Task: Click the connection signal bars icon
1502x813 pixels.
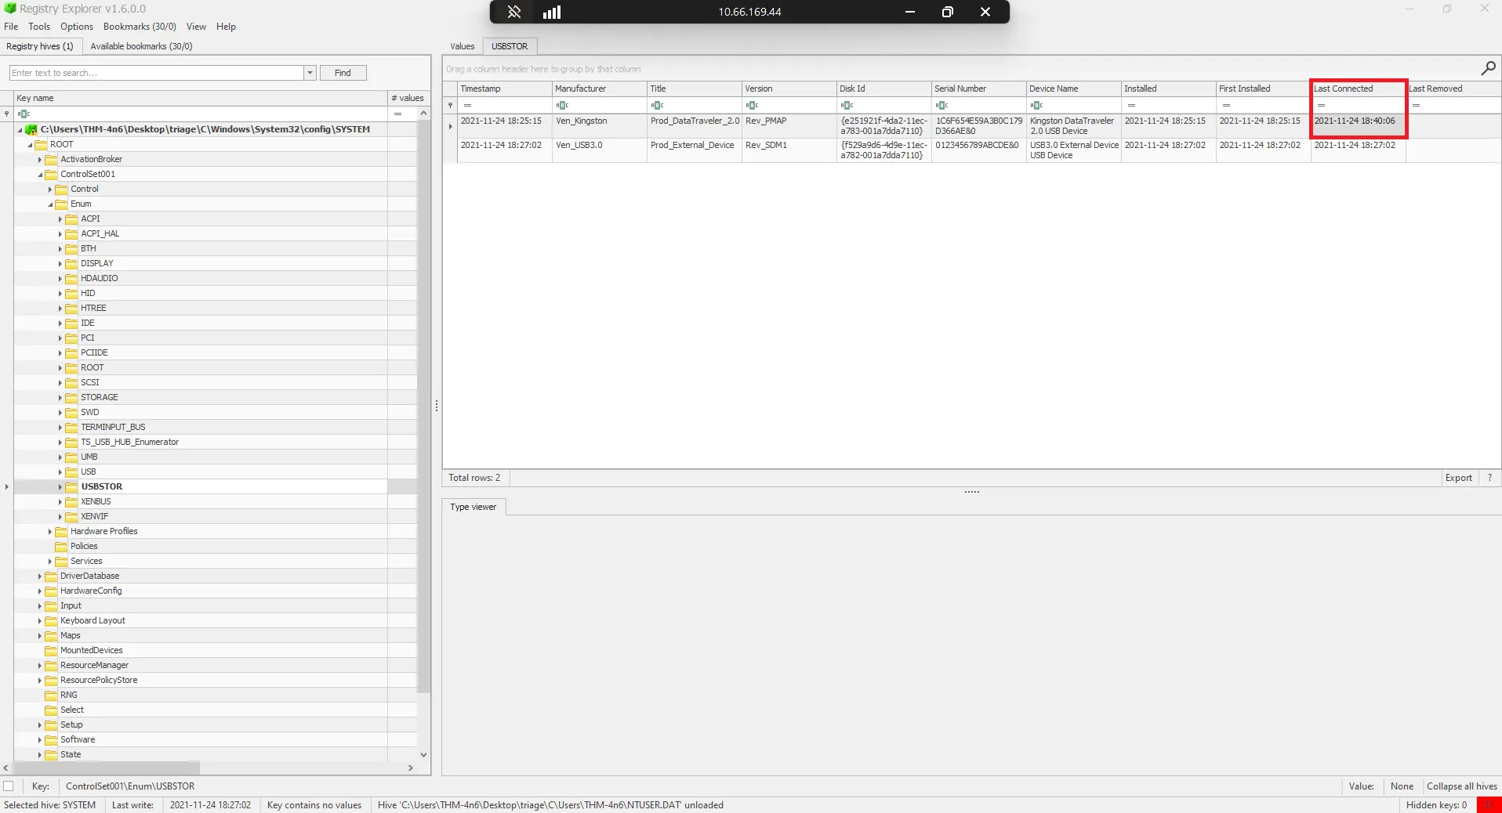Action: (552, 12)
